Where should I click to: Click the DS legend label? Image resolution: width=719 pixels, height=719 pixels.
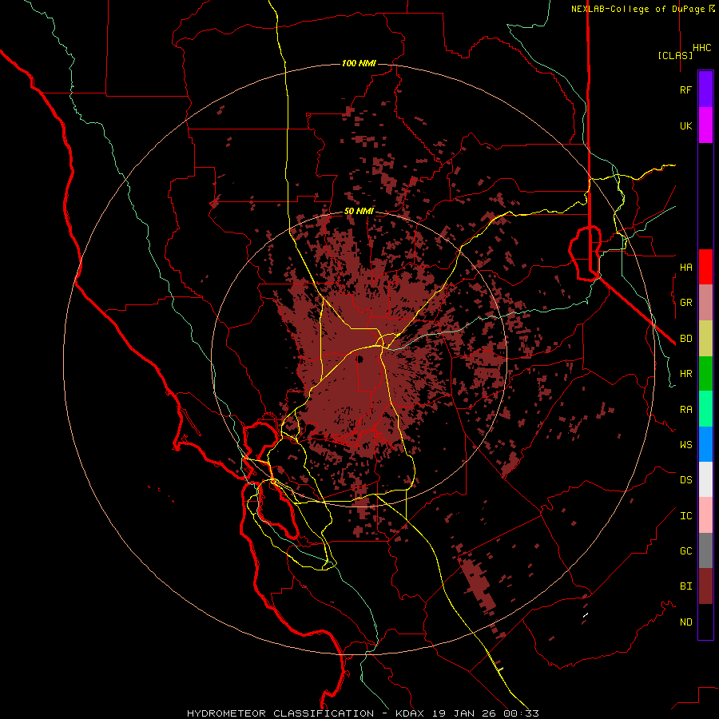[x=685, y=480]
